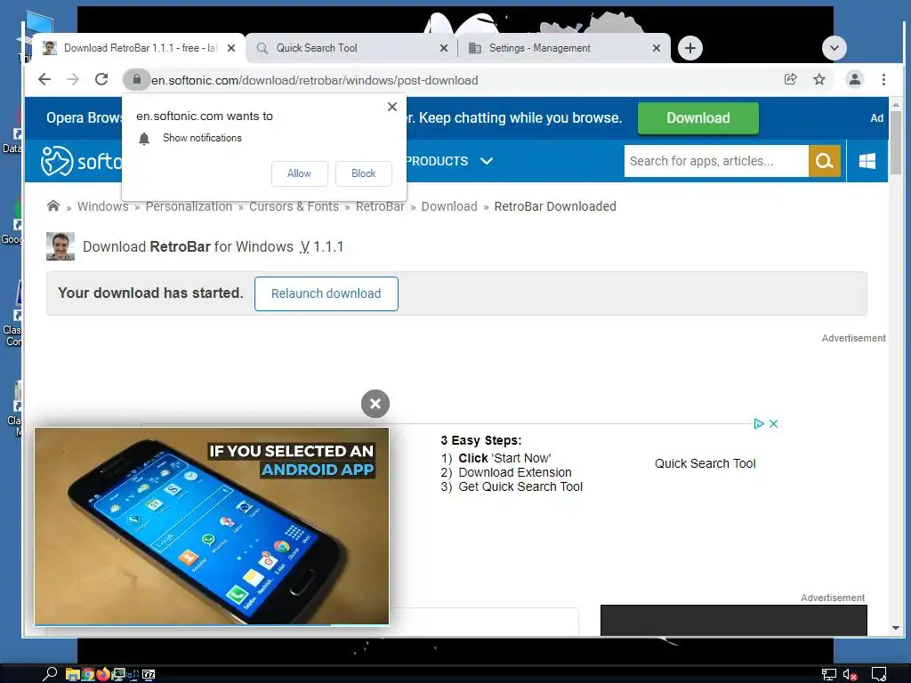Screen dimensions: 911x683
Task: Open the Personalization breadcrumb link
Action: click(189, 206)
